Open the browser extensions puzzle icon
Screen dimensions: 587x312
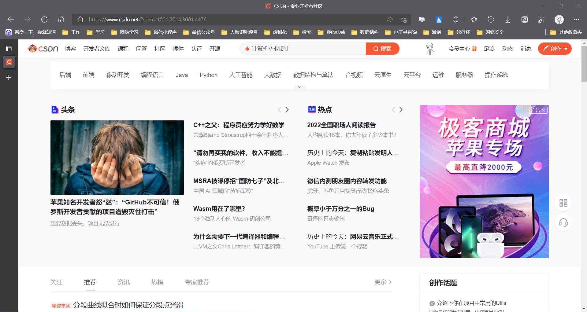[455, 20]
